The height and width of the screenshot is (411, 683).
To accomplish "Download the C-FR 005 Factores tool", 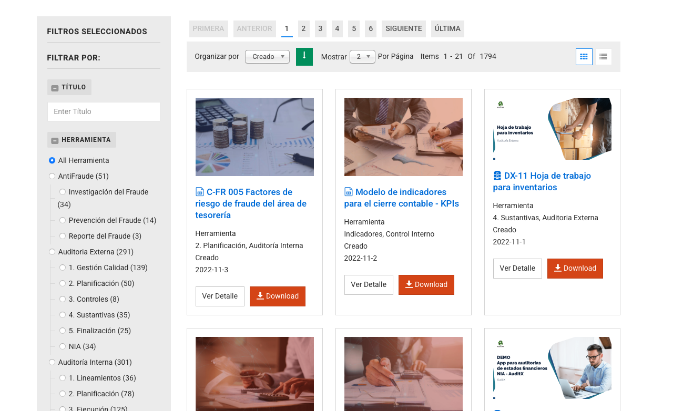I will [x=277, y=296].
